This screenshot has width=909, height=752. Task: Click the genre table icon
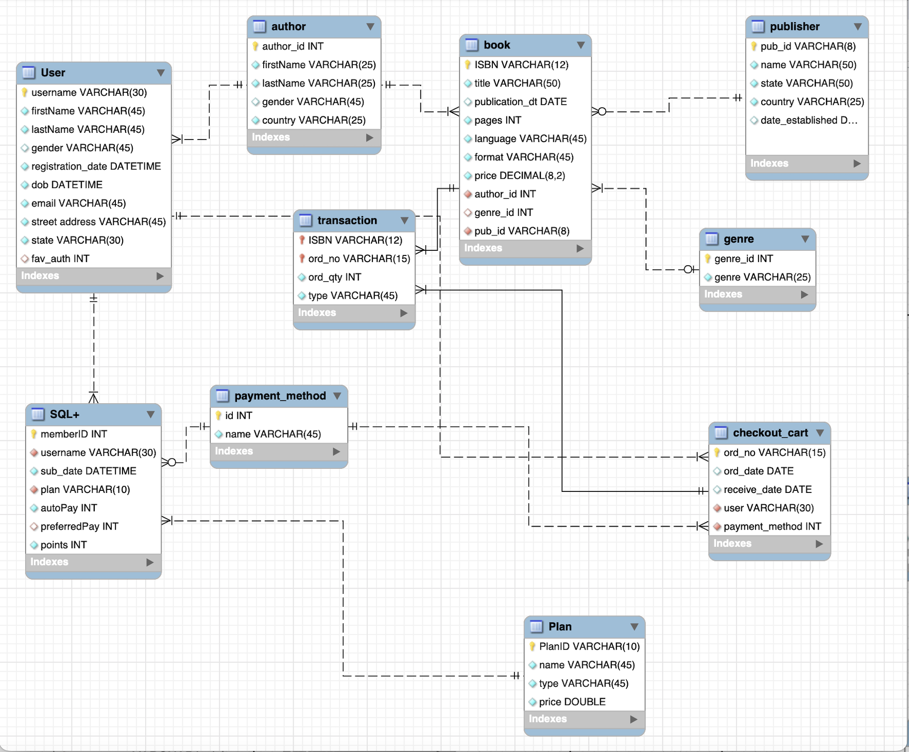pos(712,238)
